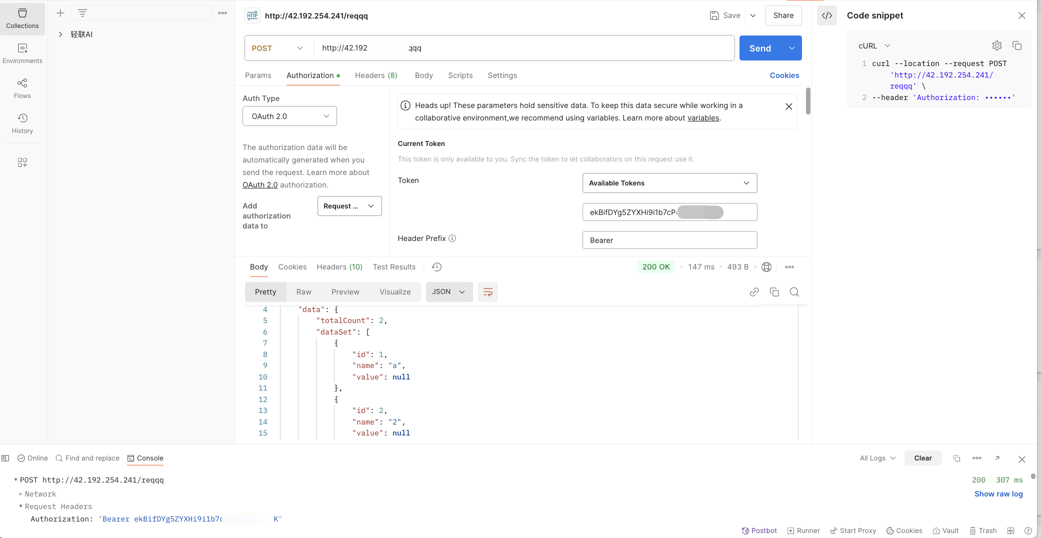Collapse the Request Headers console section
This screenshot has width=1041, height=538.
click(x=21, y=506)
